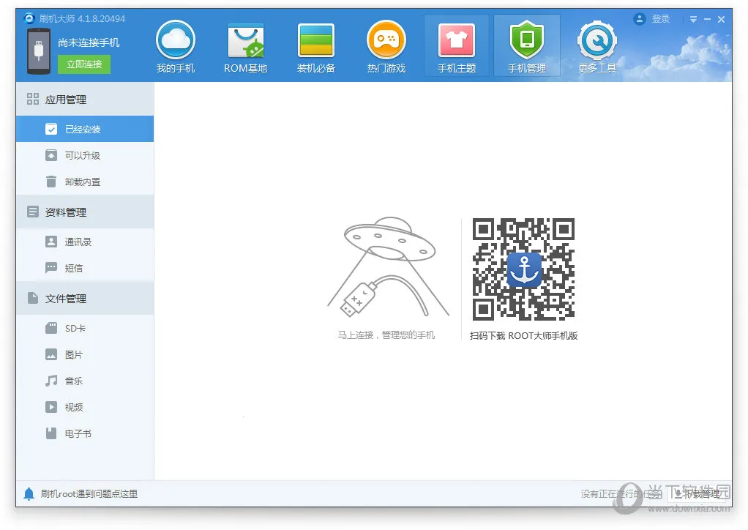This screenshot has width=748, height=530.
Task: Click the 立即连接 green button
Action: point(83,64)
